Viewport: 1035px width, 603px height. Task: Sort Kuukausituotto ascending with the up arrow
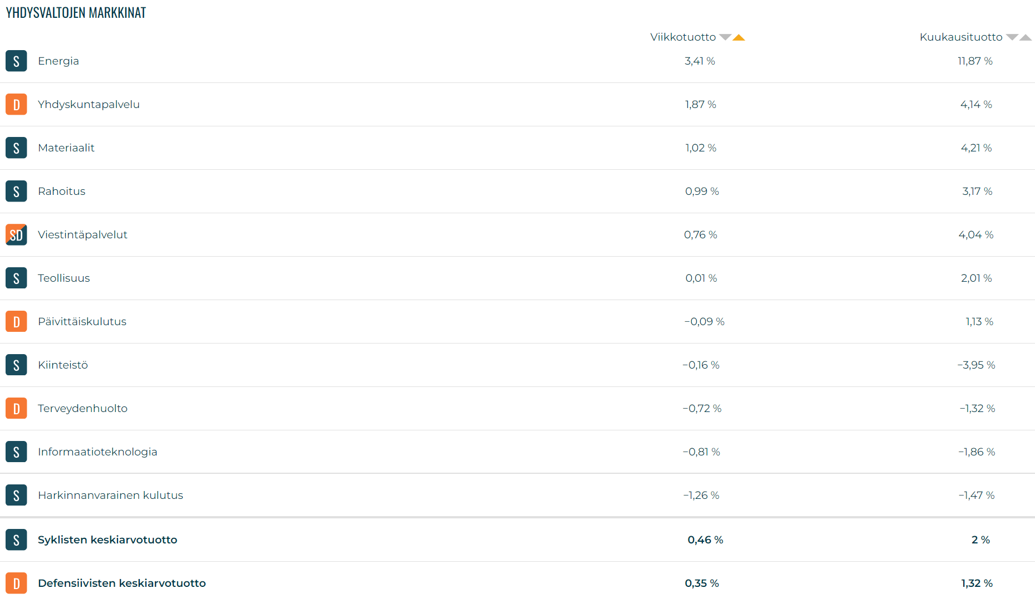coord(1026,37)
